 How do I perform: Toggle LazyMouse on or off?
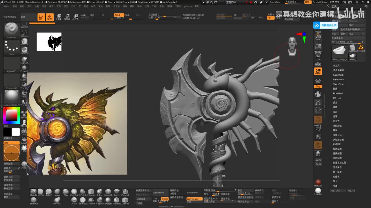194,199
